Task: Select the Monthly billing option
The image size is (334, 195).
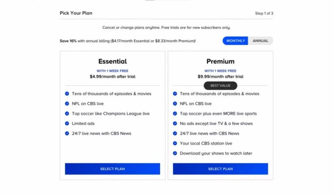Action: pos(236,41)
